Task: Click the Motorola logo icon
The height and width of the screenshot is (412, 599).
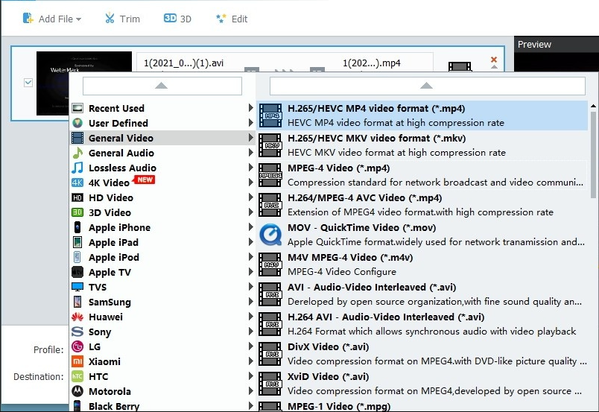Action: 77,391
